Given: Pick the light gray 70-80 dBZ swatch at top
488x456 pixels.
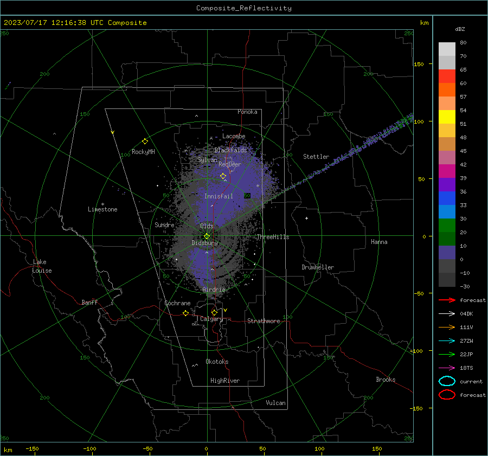Looking at the screenshot, I should 447,49.
